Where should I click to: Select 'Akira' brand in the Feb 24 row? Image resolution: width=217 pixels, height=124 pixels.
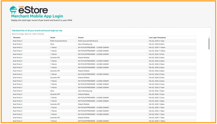[52, 44]
